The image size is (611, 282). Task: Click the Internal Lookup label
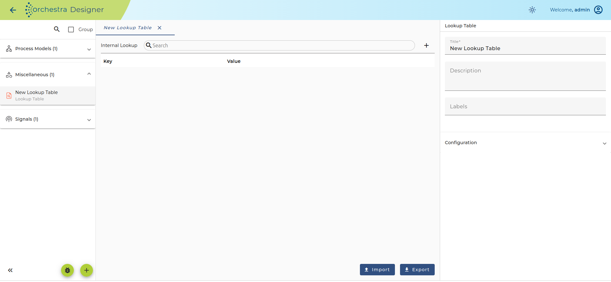pyautogui.click(x=119, y=45)
